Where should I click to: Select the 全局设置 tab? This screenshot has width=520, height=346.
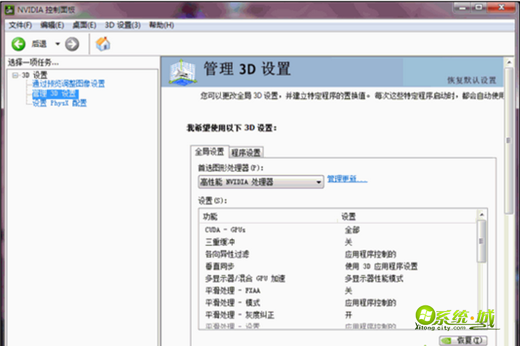[x=209, y=152]
